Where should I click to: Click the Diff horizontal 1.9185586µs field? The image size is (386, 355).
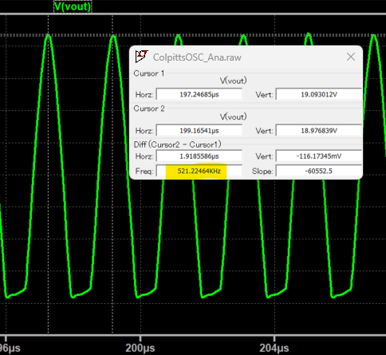[x=199, y=156]
